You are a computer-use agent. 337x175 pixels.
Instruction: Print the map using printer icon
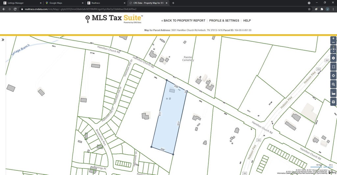click(333, 102)
